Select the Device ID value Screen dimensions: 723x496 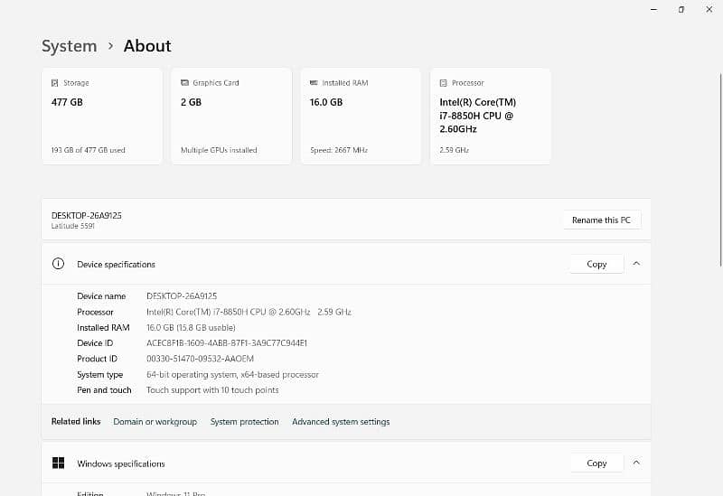[227, 343]
